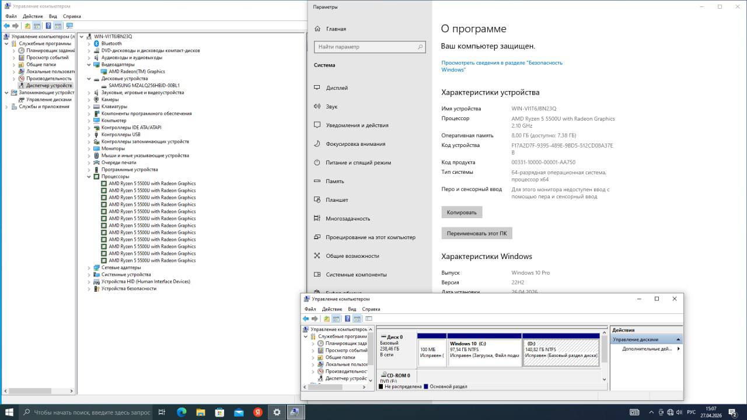Click the Computer Management icon on the taskbar
This screenshot has height=420, width=747.
coord(295,412)
